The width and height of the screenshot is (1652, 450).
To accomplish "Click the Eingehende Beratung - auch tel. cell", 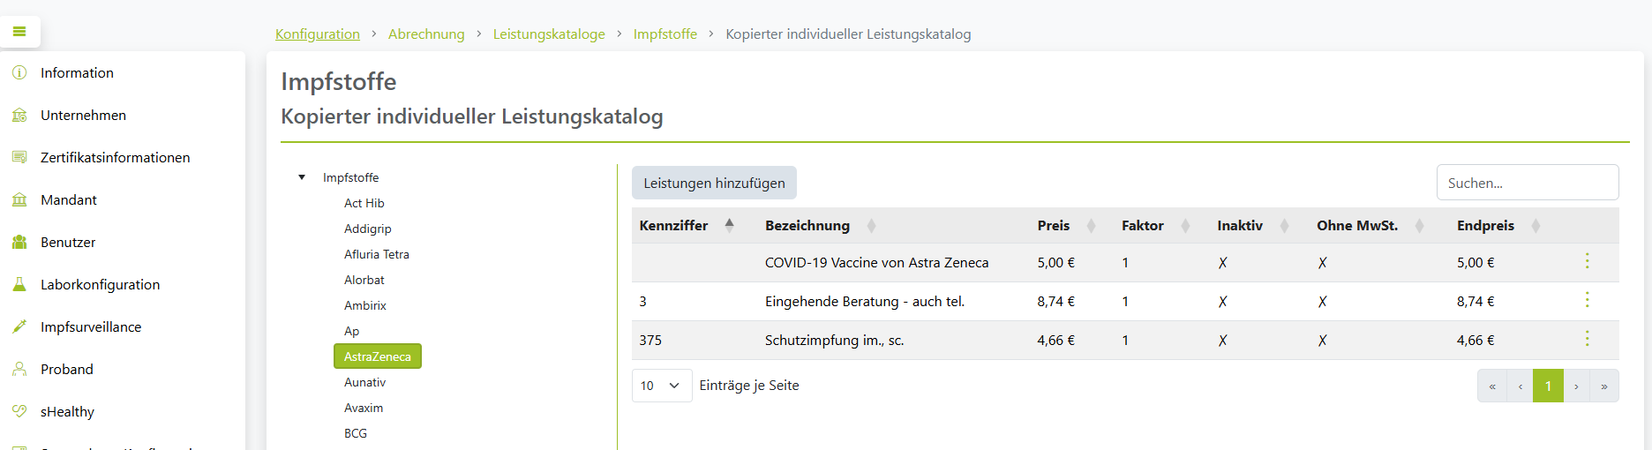I will pyautogui.click(x=865, y=301).
